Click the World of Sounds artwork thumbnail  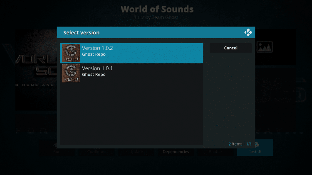[x=36, y=70]
